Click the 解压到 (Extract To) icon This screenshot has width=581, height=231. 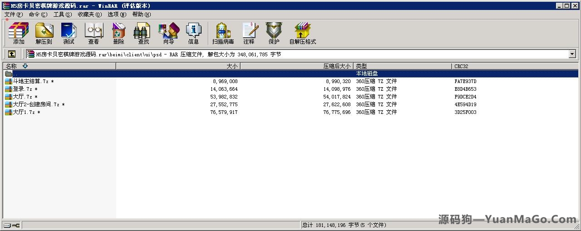tap(44, 33)
